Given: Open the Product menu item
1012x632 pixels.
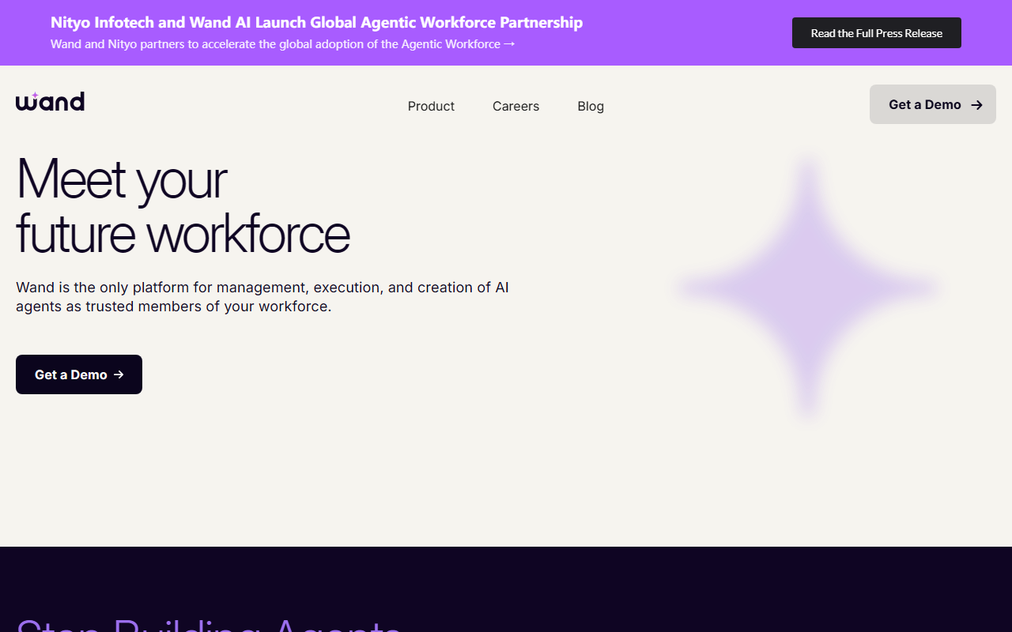Looking at the screenshot, I should coord(431,107).
